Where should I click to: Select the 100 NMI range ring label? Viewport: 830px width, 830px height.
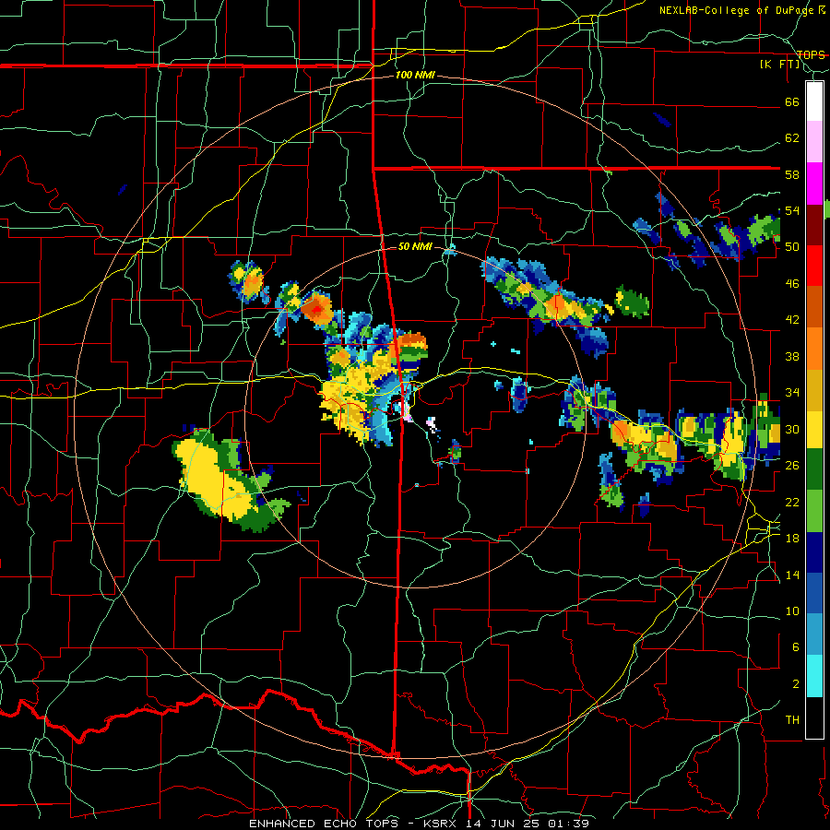coord(415,76)
